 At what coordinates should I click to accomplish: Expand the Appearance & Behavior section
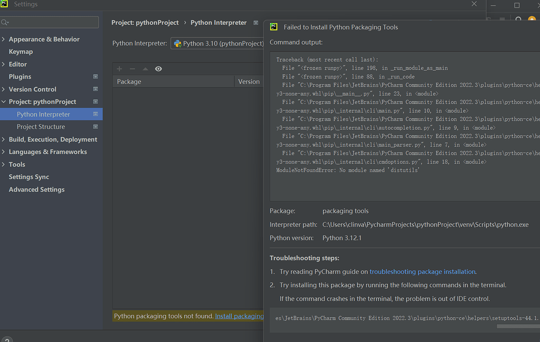4,39
